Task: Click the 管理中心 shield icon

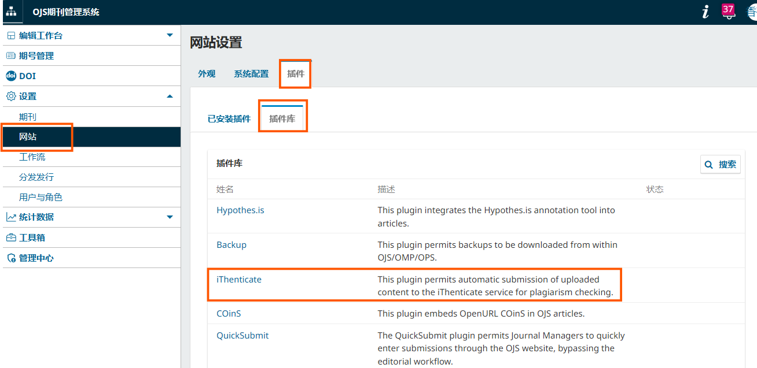Action: click(x=11, y=258)
